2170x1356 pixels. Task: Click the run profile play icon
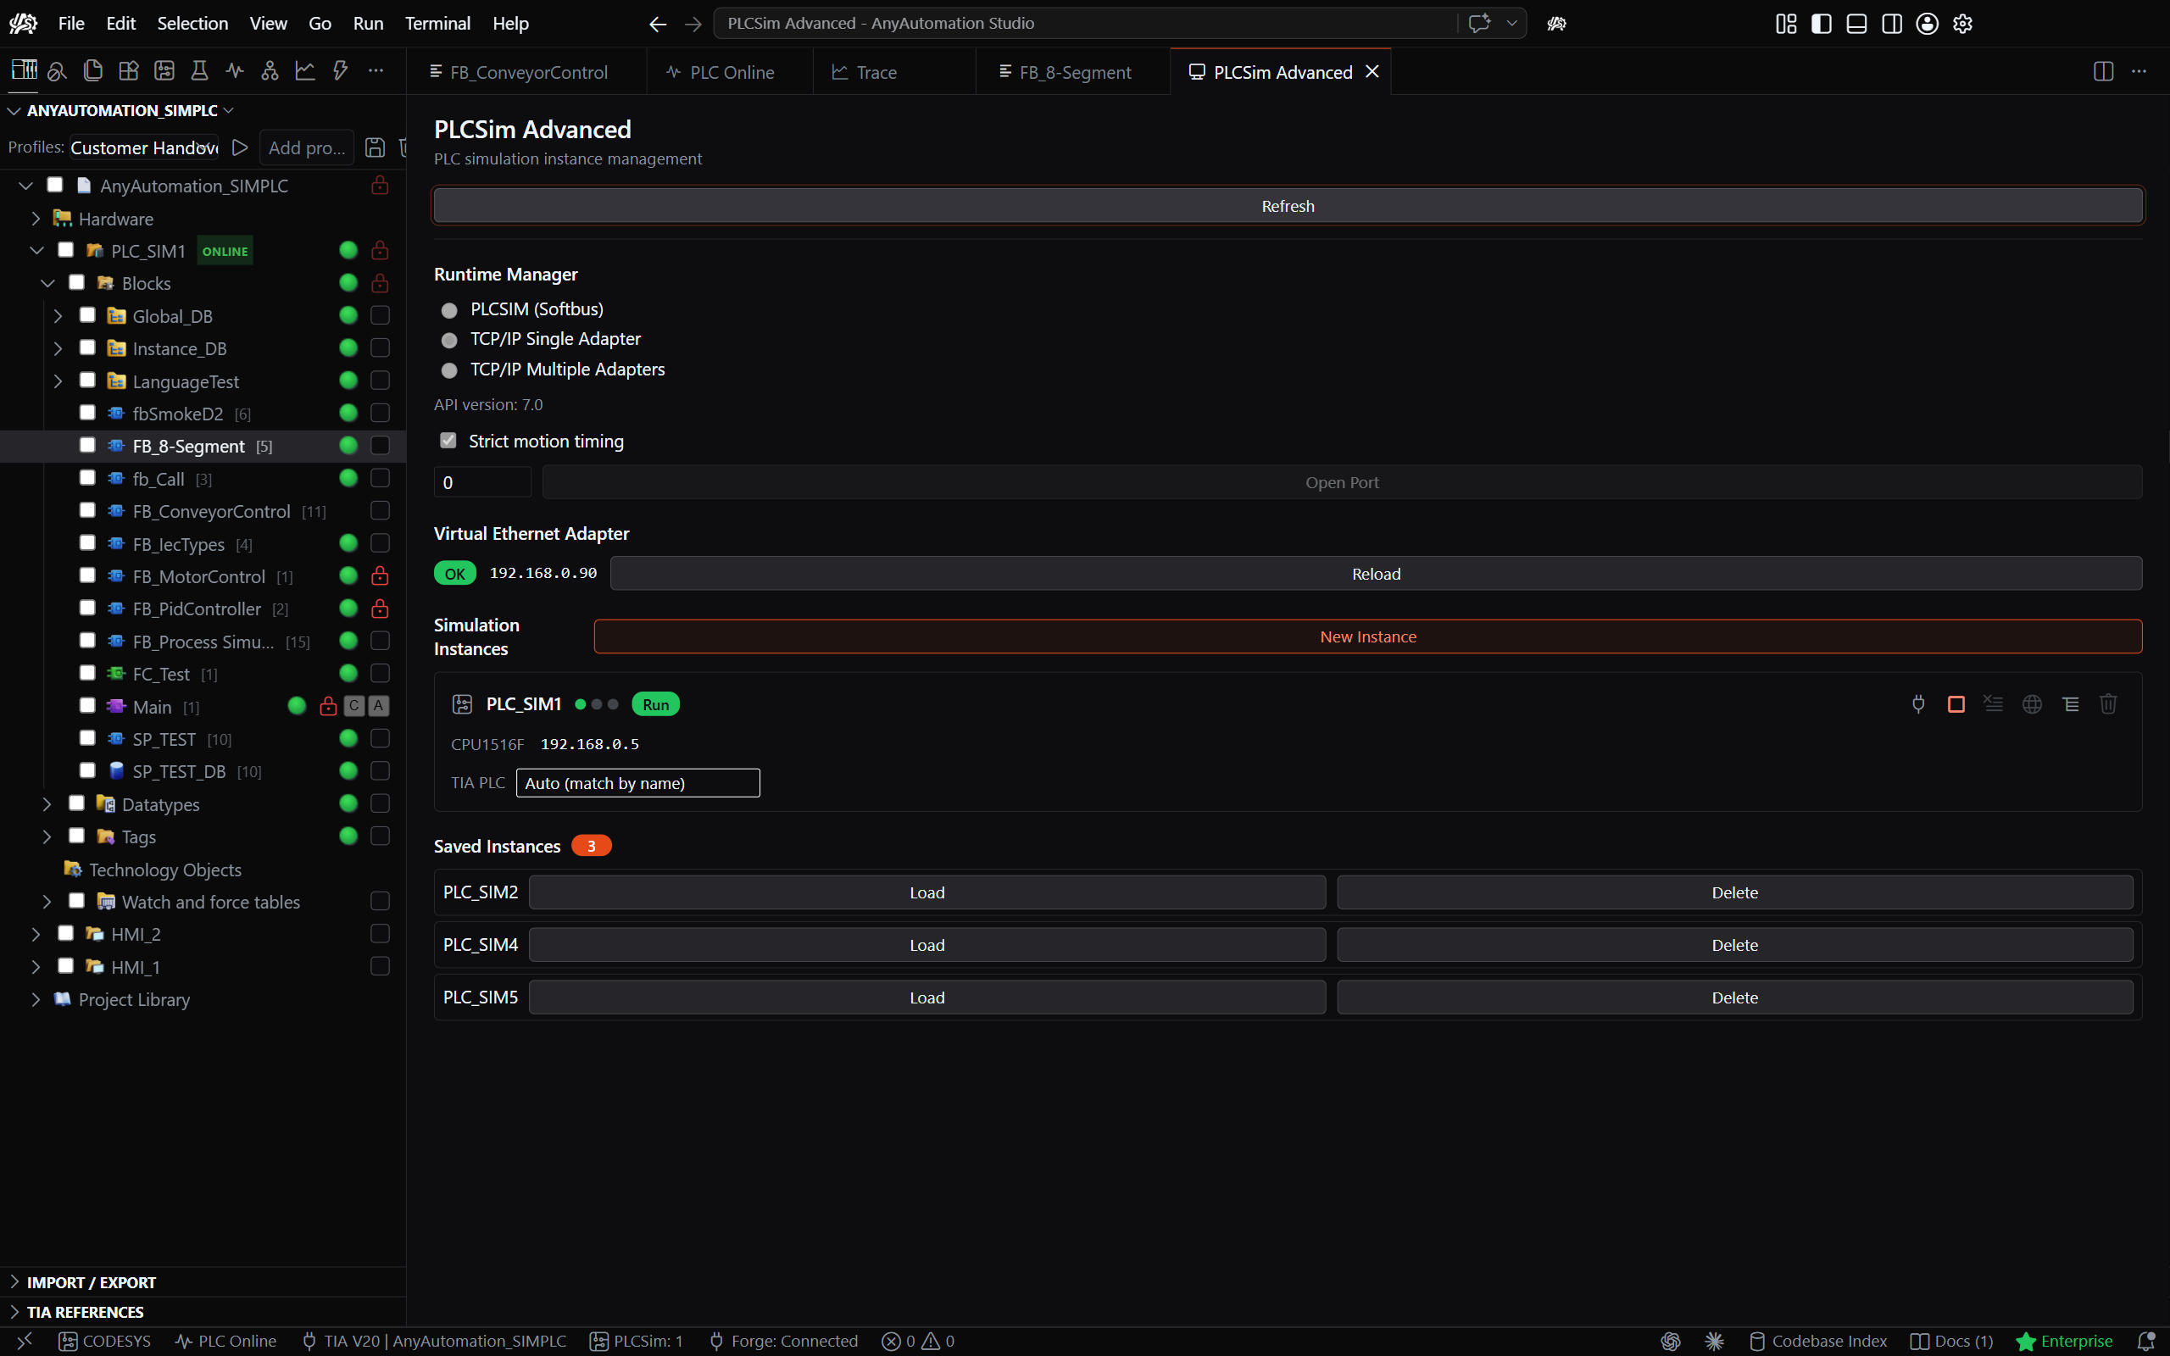tap(239, 147)
